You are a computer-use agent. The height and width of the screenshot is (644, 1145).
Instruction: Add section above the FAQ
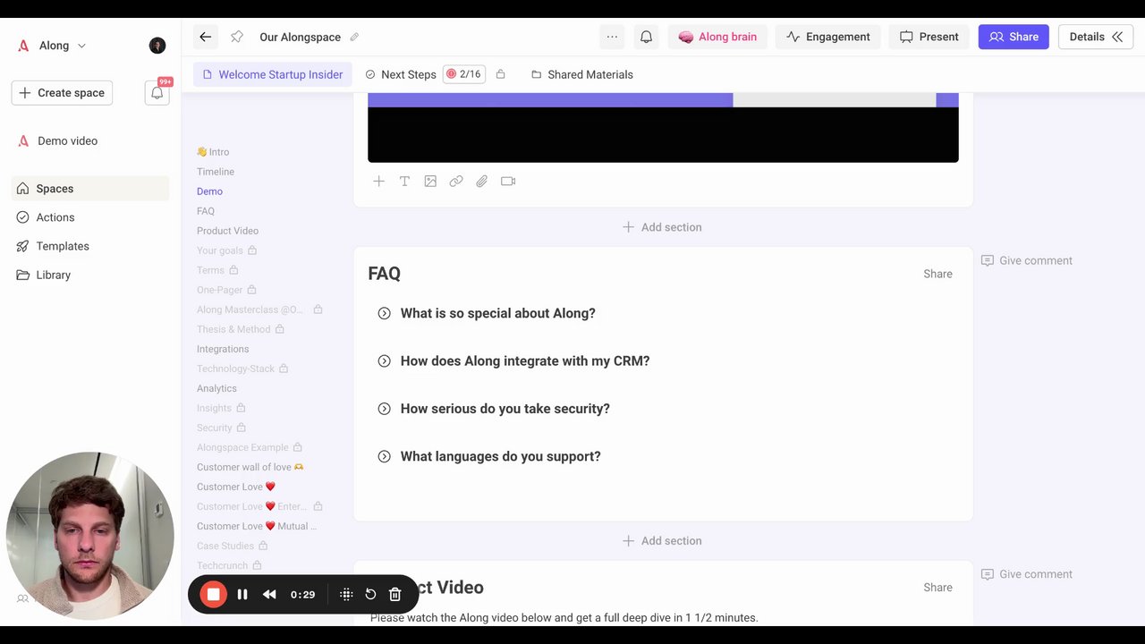coord(662,227)
